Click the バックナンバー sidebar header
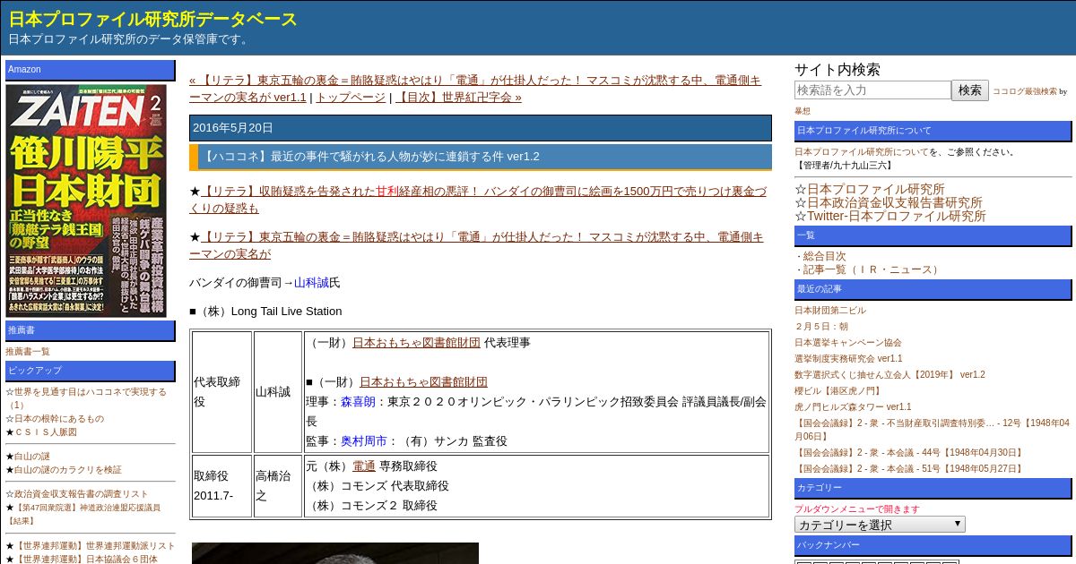Image resolution: width=1076 pixels, height=564 pixels. (x=933, y=545)
